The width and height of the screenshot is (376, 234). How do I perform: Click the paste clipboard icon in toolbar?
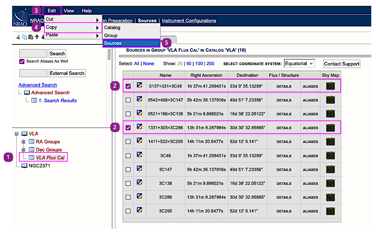click(31, 37)
